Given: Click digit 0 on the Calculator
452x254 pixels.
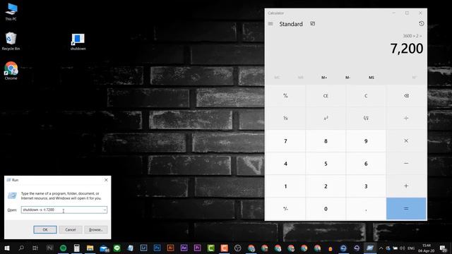Looking at the screenshot, I should coord(326,209).
